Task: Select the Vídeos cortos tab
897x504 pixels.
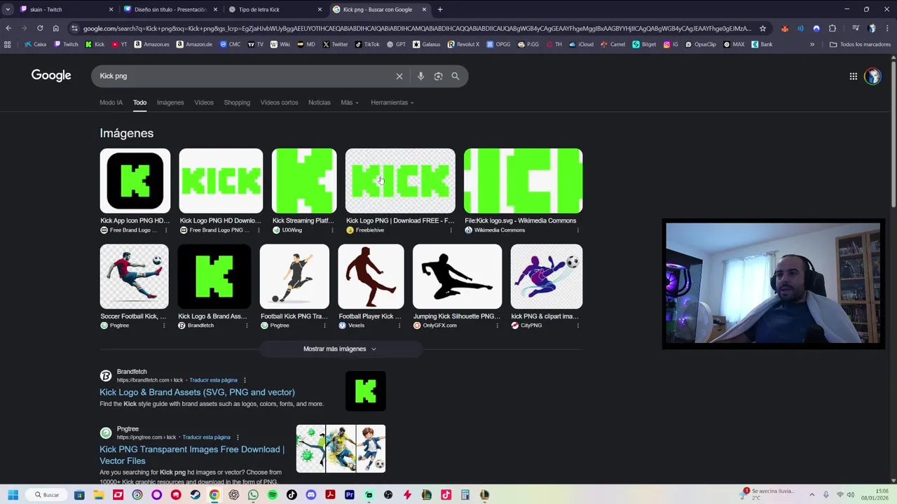Action: [279, 102]
